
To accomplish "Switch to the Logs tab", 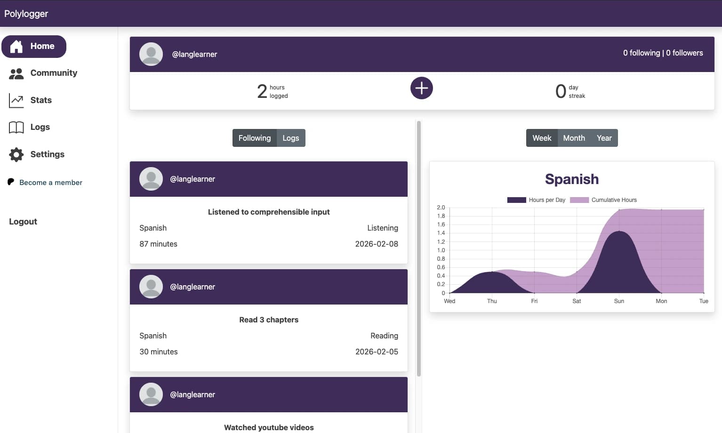I will click(290, 137).
